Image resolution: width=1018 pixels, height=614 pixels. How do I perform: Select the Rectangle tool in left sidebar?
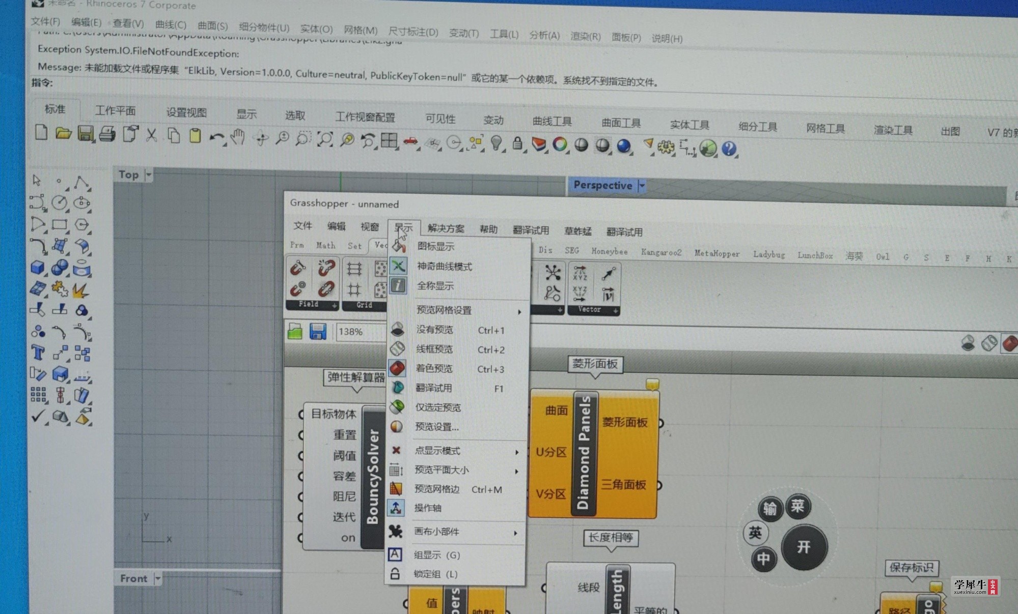click(x=60, y=224)
